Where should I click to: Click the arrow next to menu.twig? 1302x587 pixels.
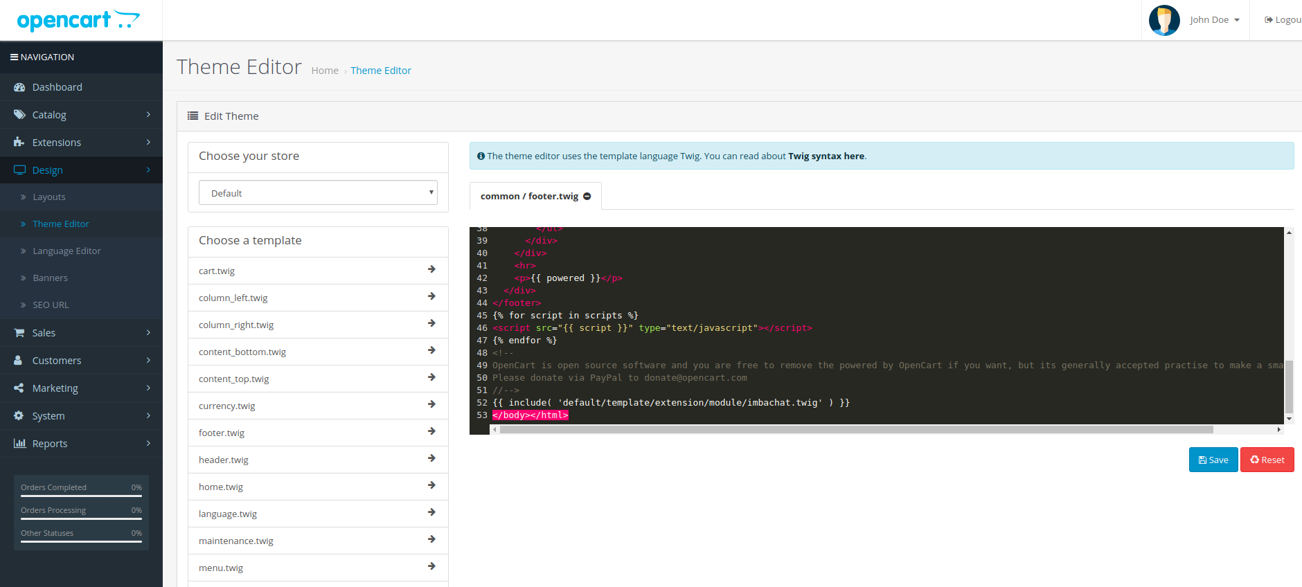pyautogui.click(x=431, y=566)
